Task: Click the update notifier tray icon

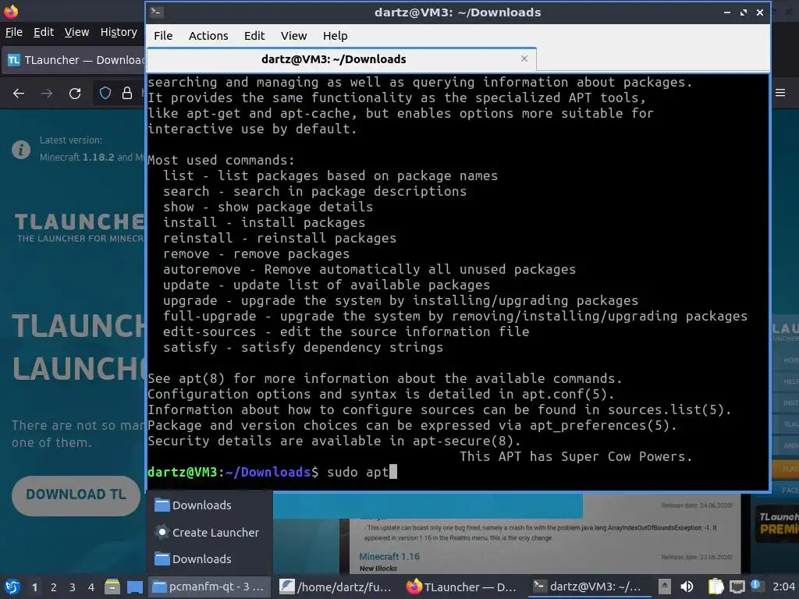Action: 755,585
